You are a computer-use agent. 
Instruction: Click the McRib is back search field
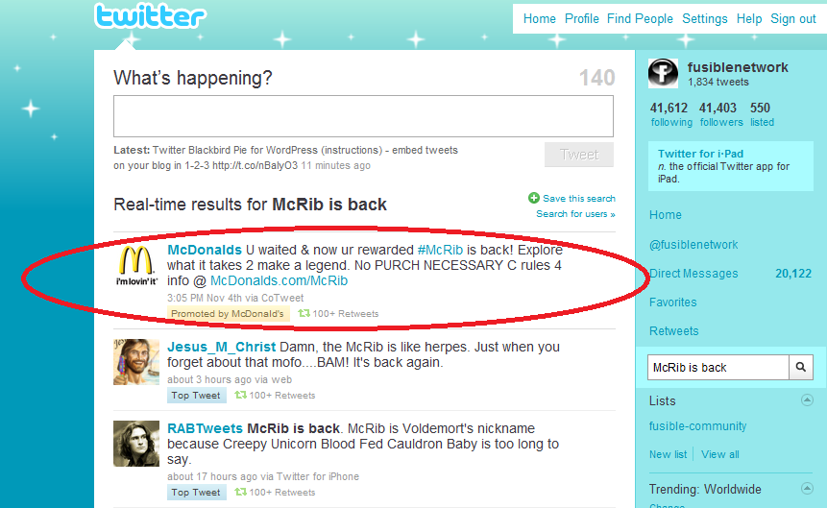click(718, 367)
